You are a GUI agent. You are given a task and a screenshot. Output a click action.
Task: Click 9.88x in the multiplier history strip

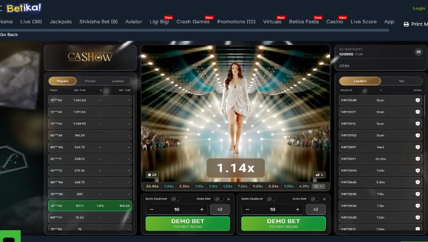258,186
